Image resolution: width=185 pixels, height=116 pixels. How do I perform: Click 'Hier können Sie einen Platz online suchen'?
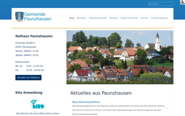(38, 114)
